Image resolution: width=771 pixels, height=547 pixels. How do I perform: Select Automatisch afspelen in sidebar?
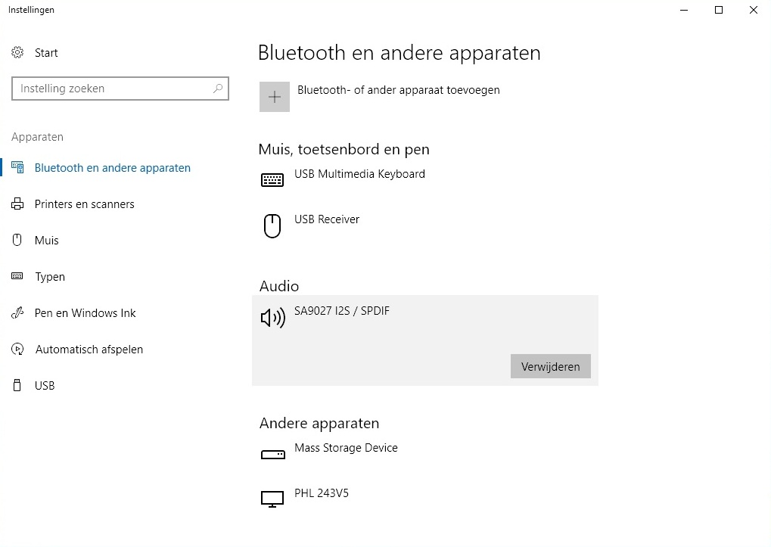[89, 350]
